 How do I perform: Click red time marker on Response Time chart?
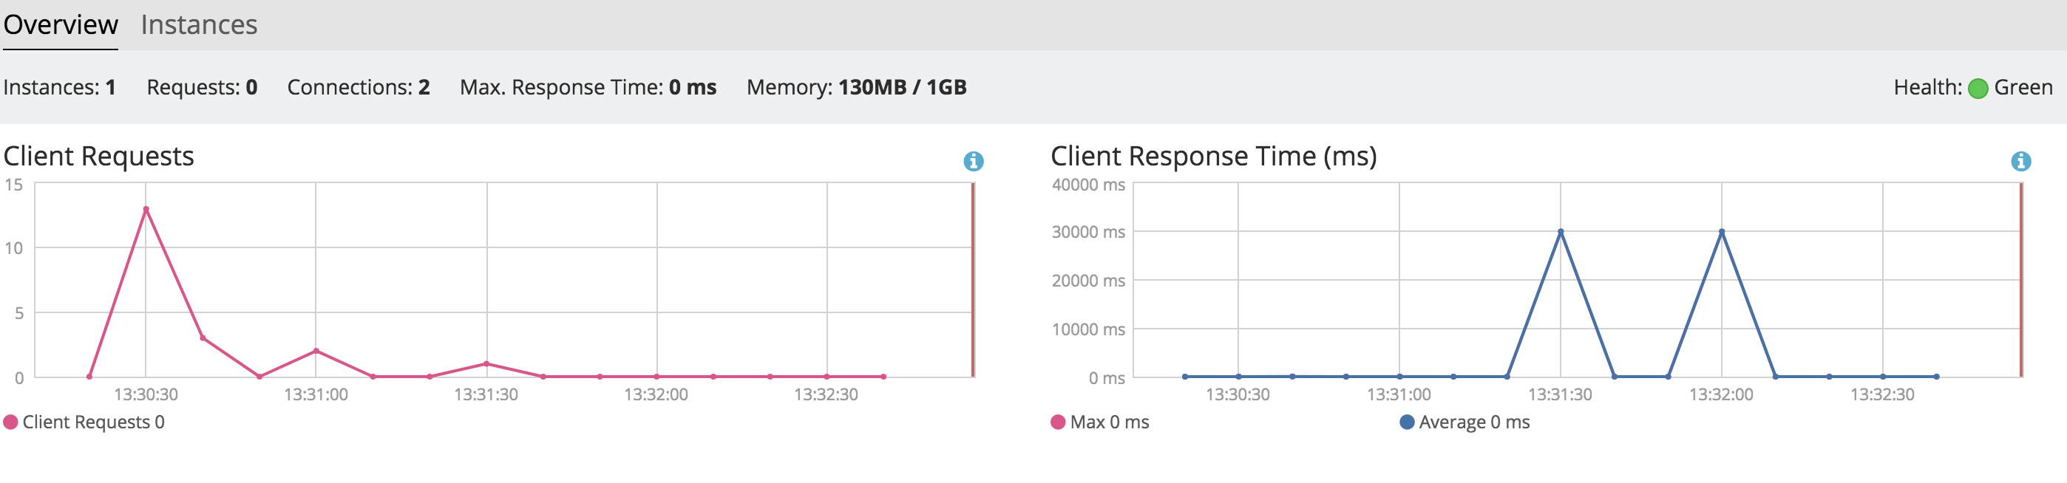pos(2020,281)
